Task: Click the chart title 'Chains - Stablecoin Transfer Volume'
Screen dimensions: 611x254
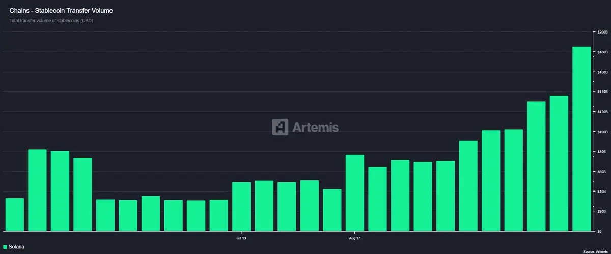Action: [61, 10]
